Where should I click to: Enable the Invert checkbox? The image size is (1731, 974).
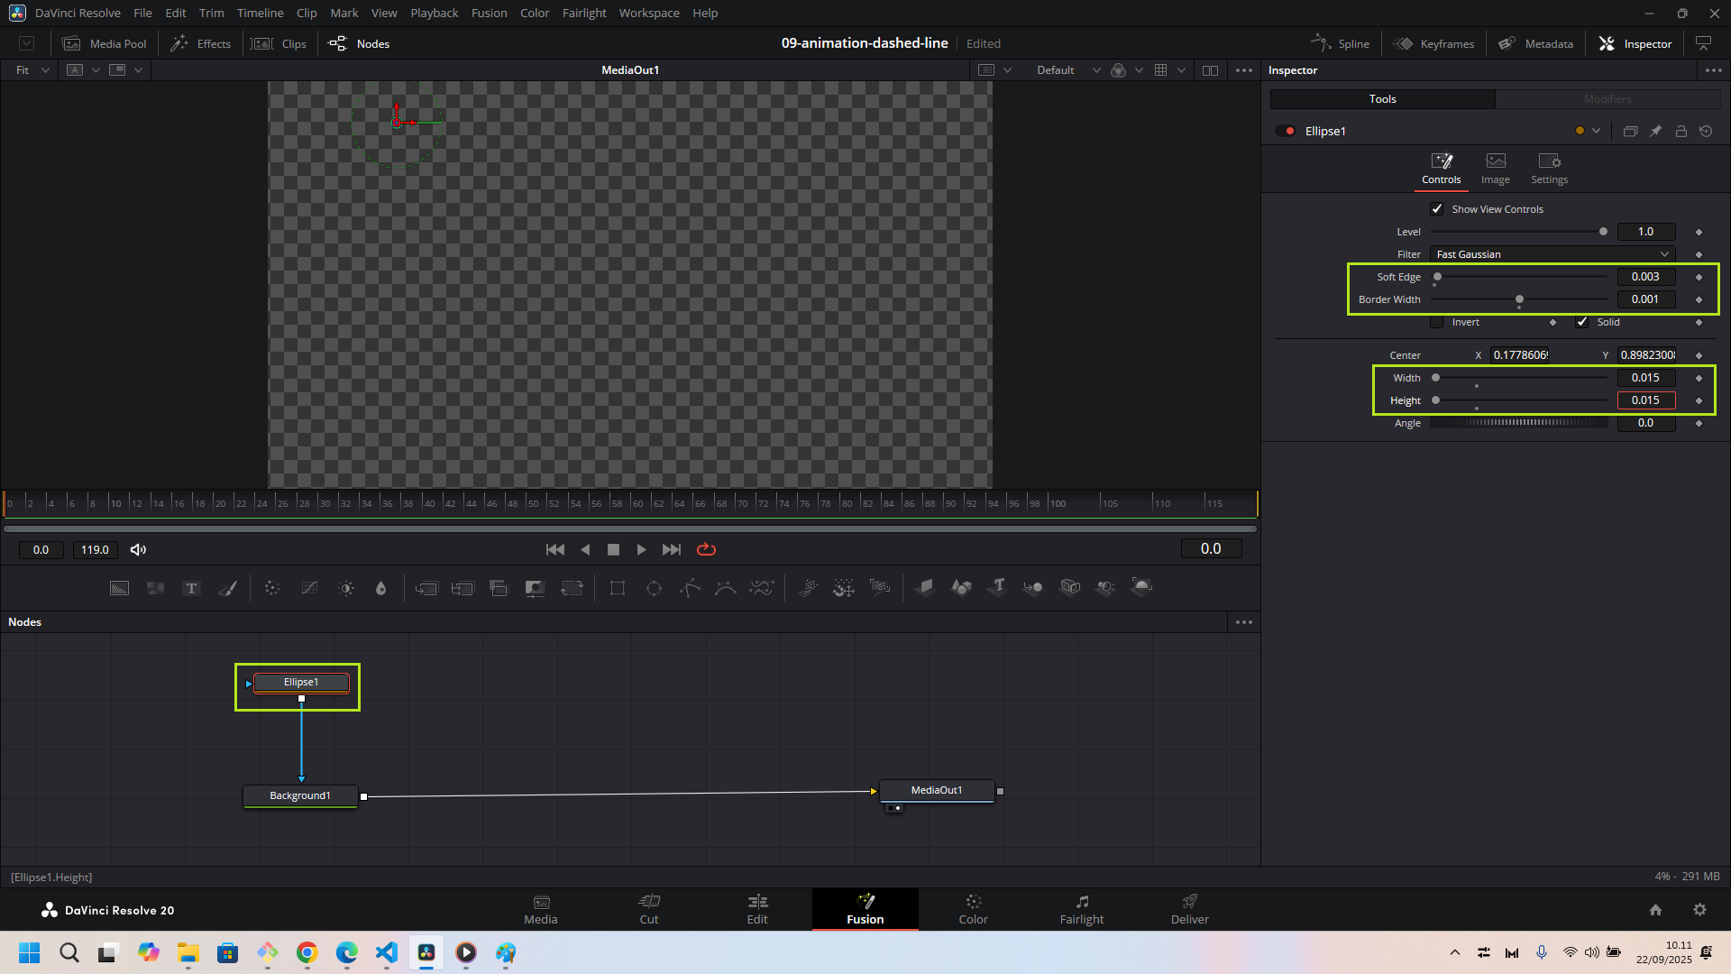1437,322
